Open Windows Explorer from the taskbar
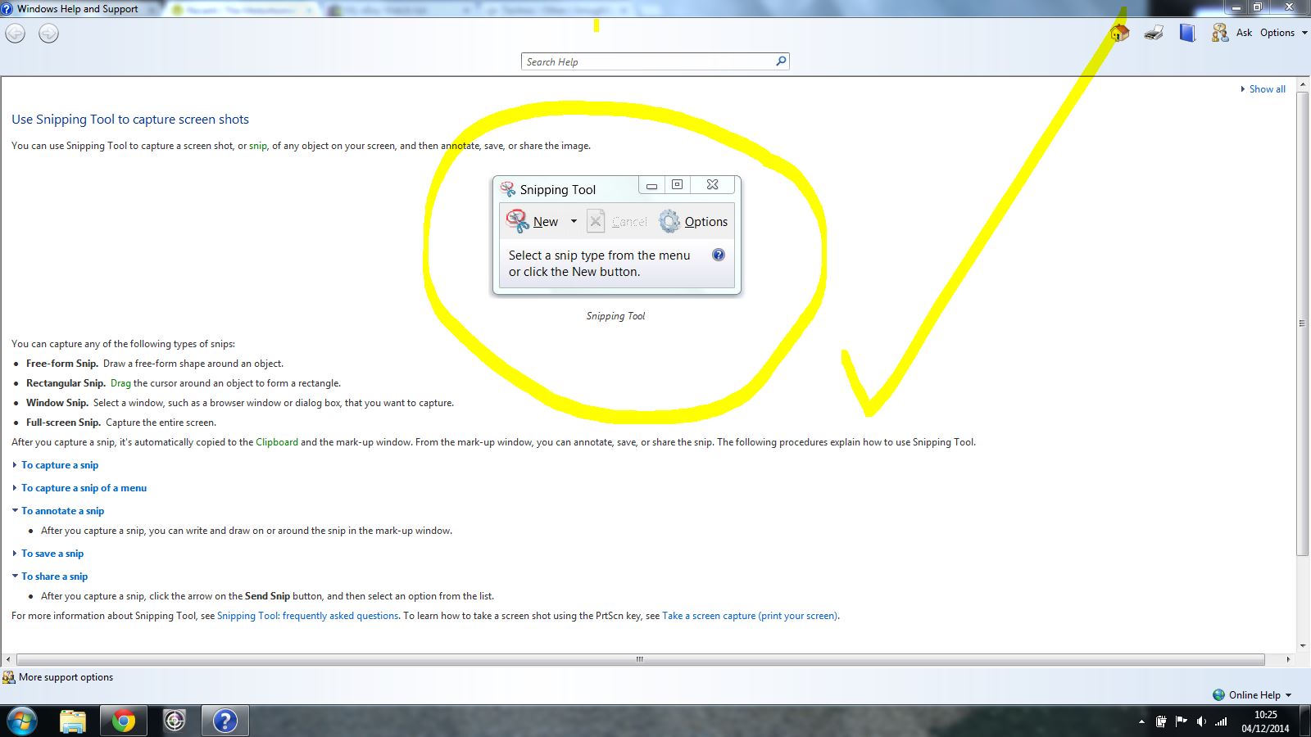This screenshot has width=1311, height=737. [73, 721]
